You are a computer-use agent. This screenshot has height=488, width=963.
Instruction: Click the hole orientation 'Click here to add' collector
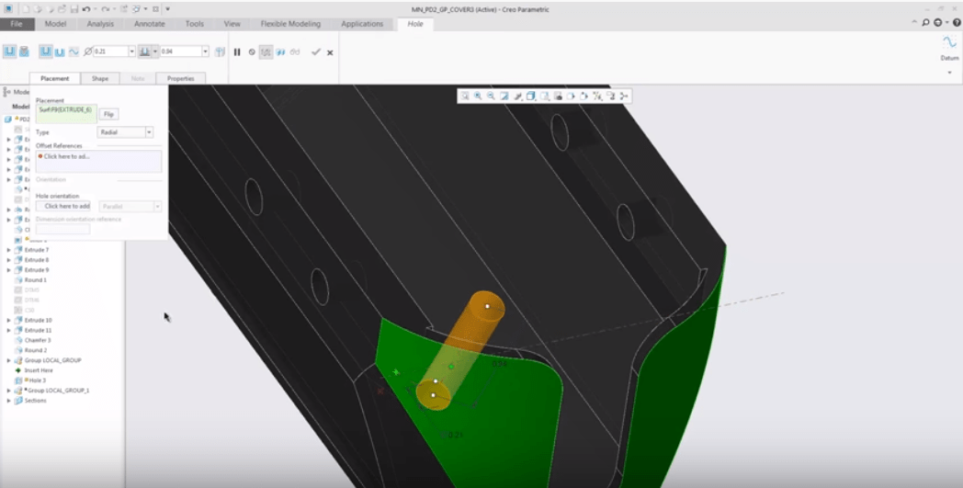[67, 206]
